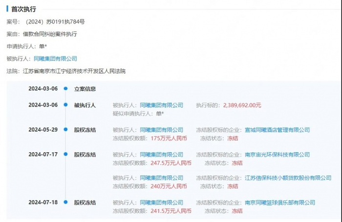Viewport: 342px width, 222px height.
Task: Select 冻结 status in 240万元 entry
Action: (x=233, y=186)
